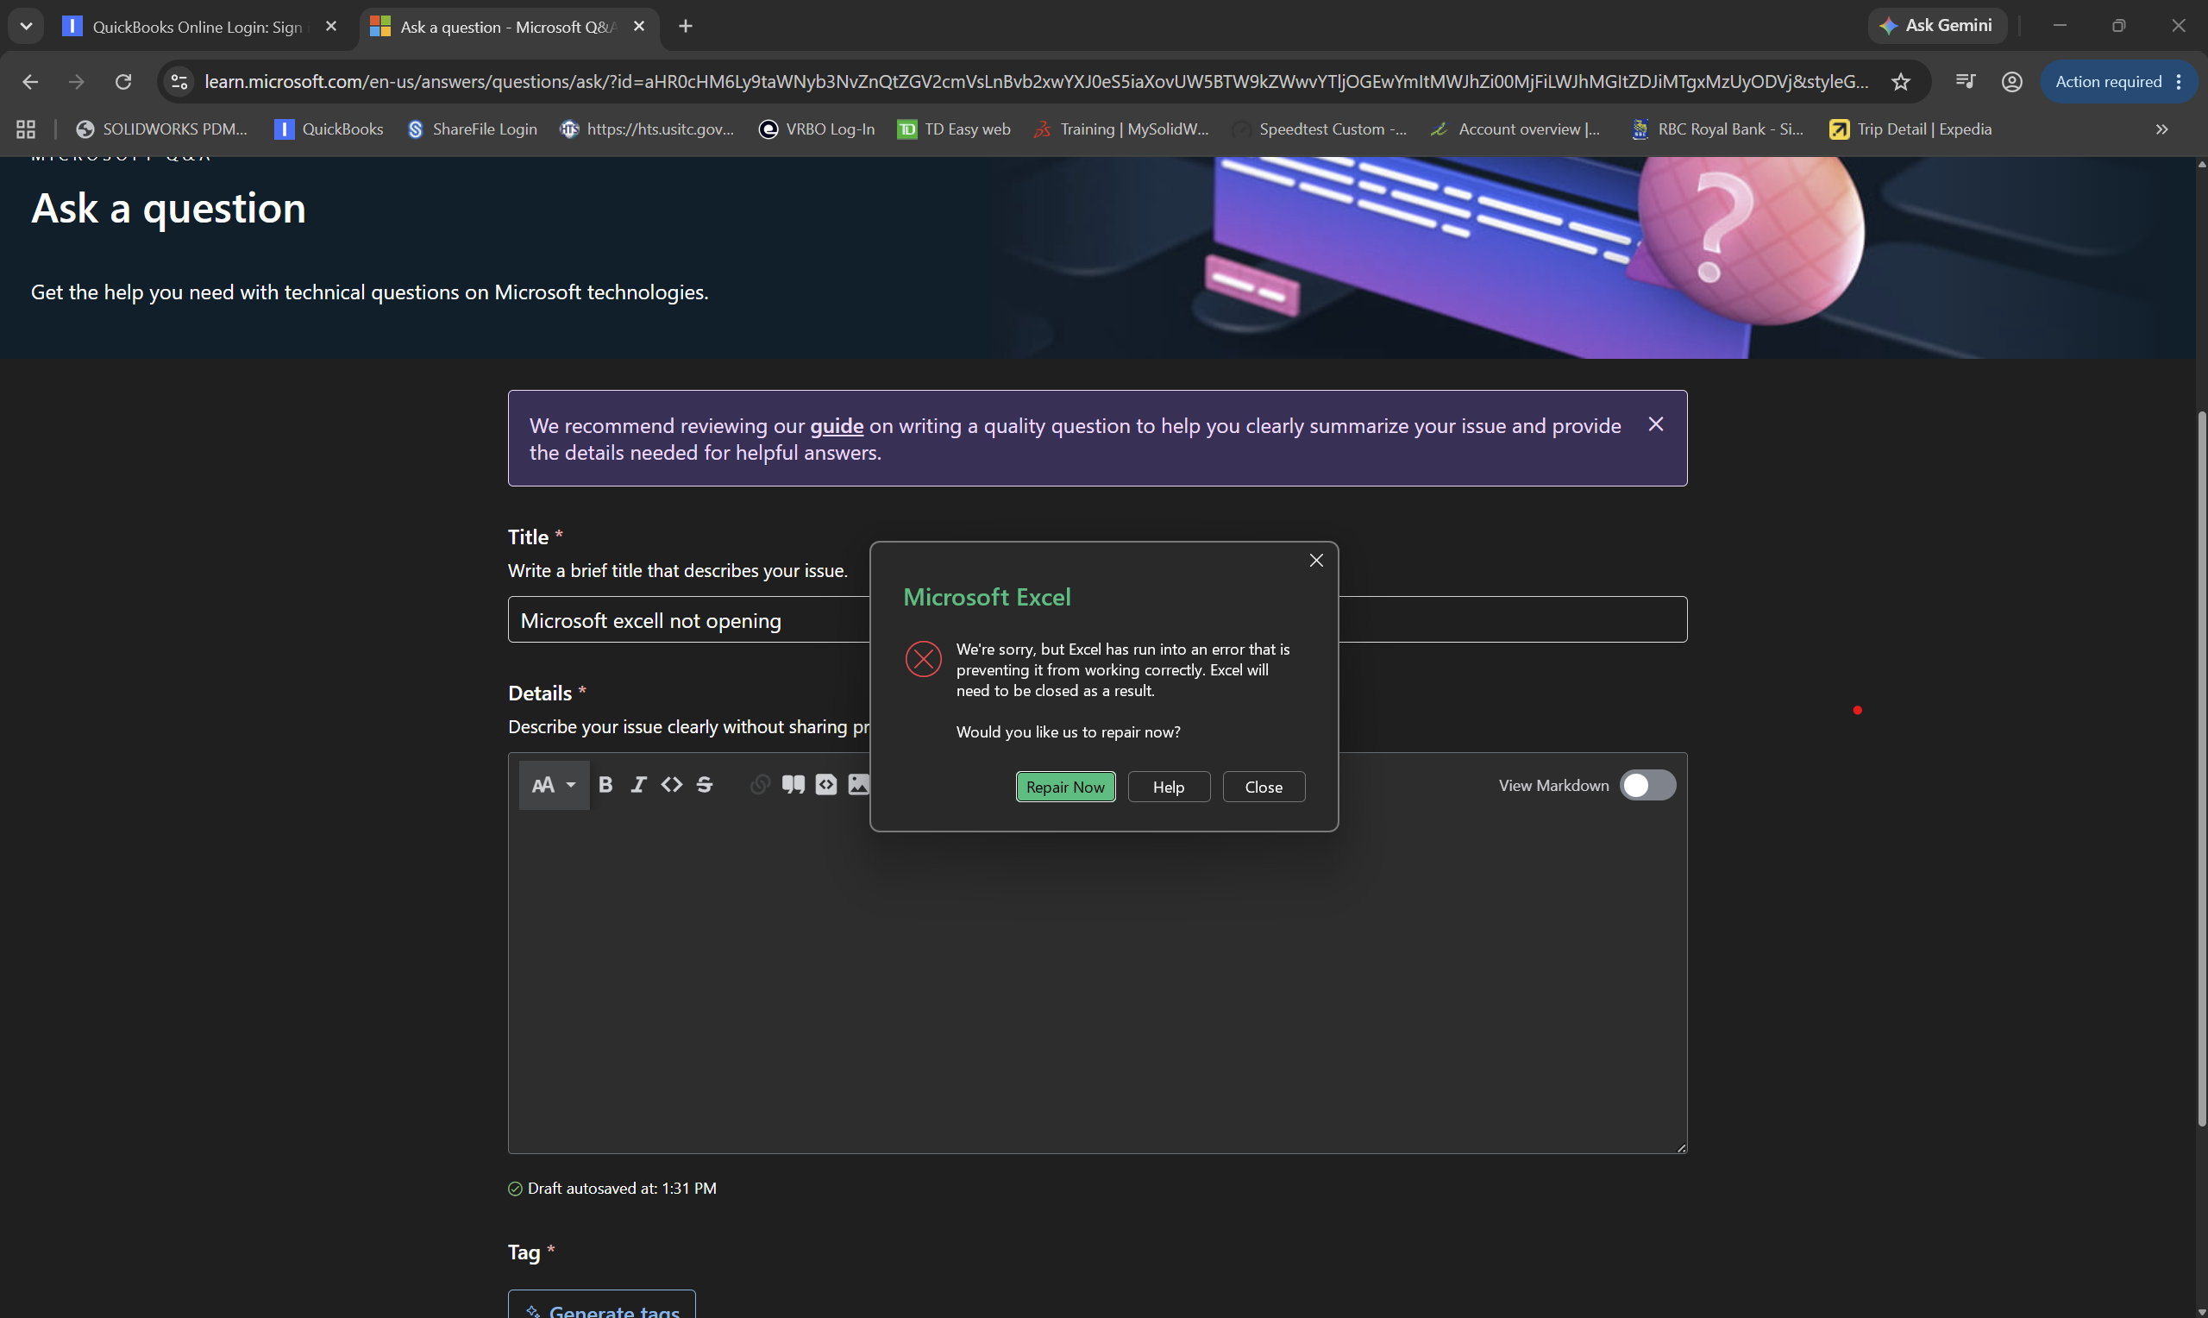This screenshot has height=1318, width=2208.
Task: Click the Close button in the Excel dialog
Action: 1264,787
